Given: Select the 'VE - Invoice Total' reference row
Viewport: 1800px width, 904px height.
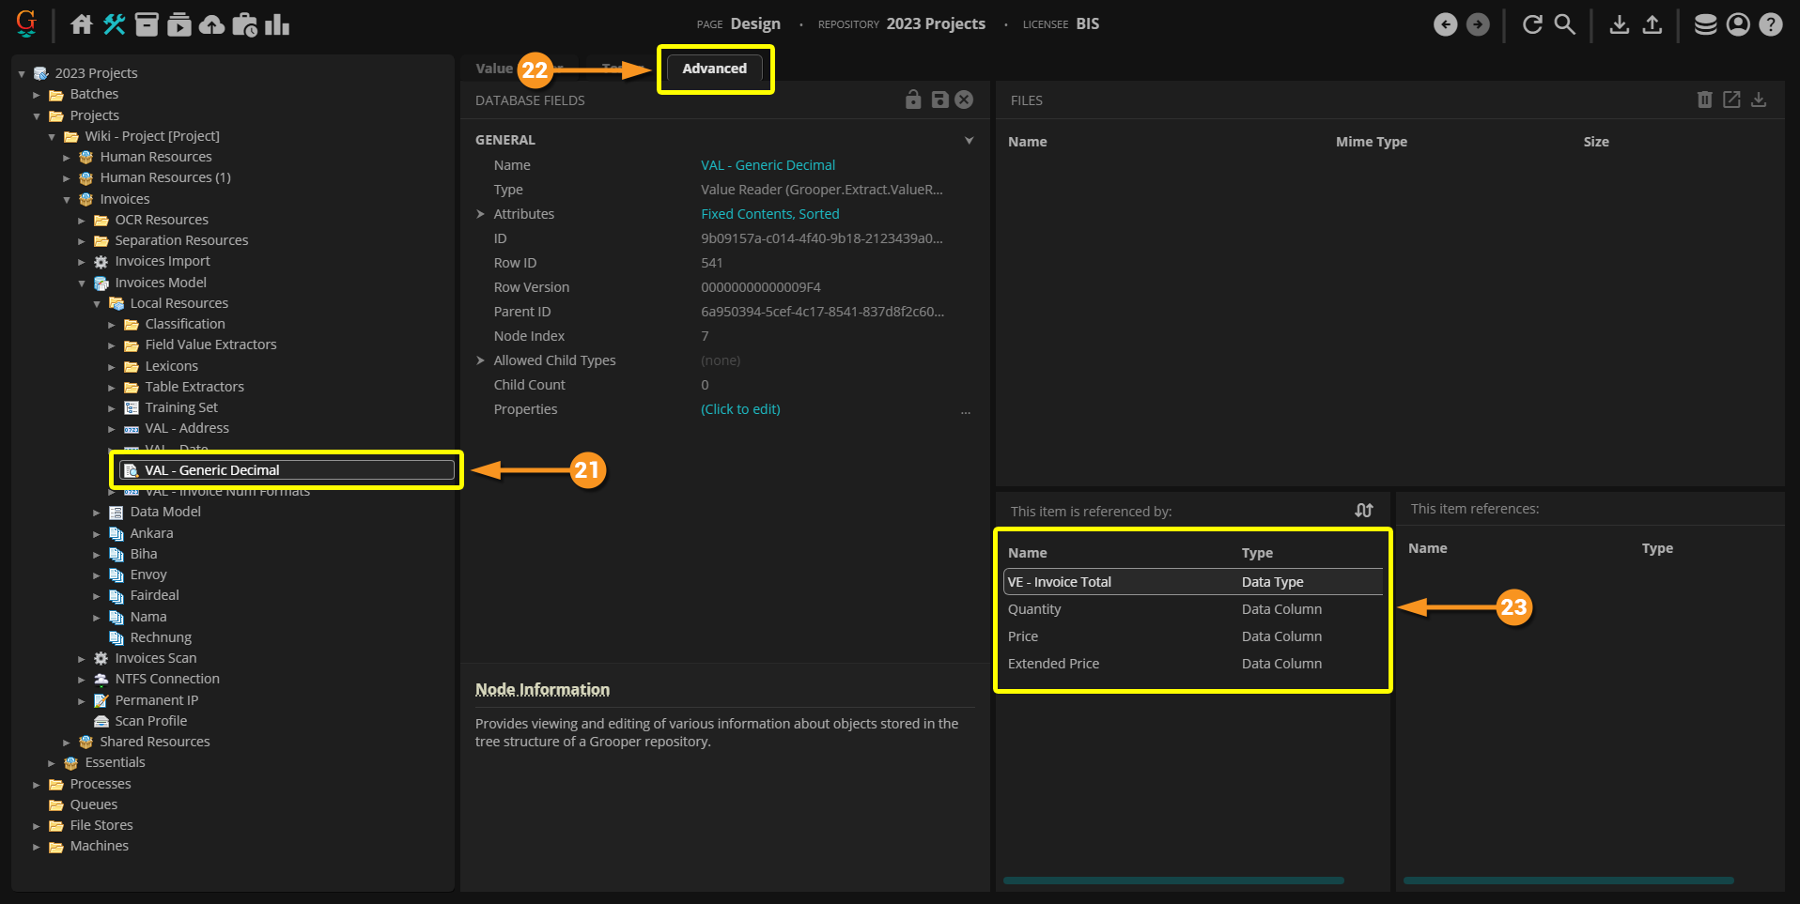Looking at the screenshot, I should point(1060,582).
